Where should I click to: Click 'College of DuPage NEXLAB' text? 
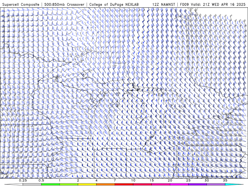click(x=114, y=4)
